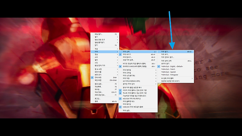Select 'HdmvSub - Spanish' subtitle track
Image resolution: width=242 pixels, height=136 pixels.
click(175, 72)
